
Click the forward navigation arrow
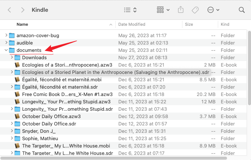23,10
